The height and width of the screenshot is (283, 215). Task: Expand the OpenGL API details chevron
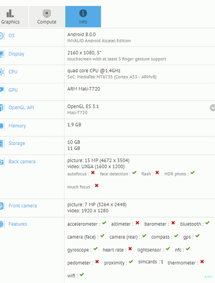(212, 108)
